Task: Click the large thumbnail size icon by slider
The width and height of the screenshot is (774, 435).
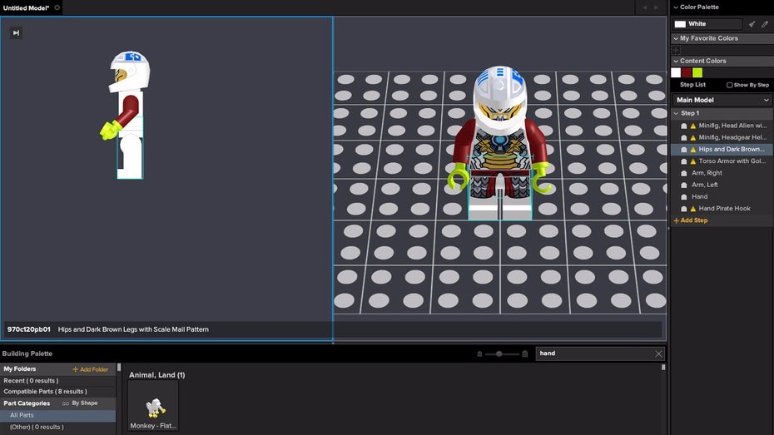Action: [524, 353]
